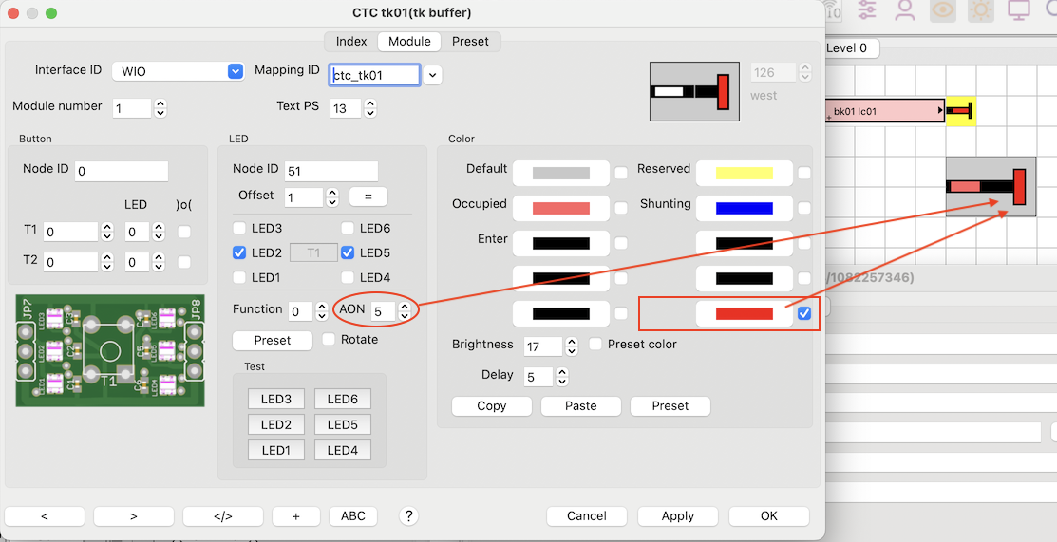Click the sun brightness icon in toolbar
The height and width of the screenshot is (542, 1057).
[x=980, y=9]
